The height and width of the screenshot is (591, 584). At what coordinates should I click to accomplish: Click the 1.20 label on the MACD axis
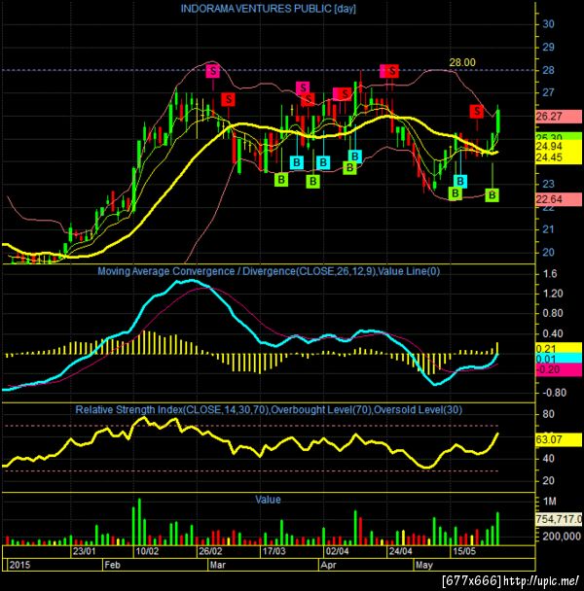pos(553,294)
